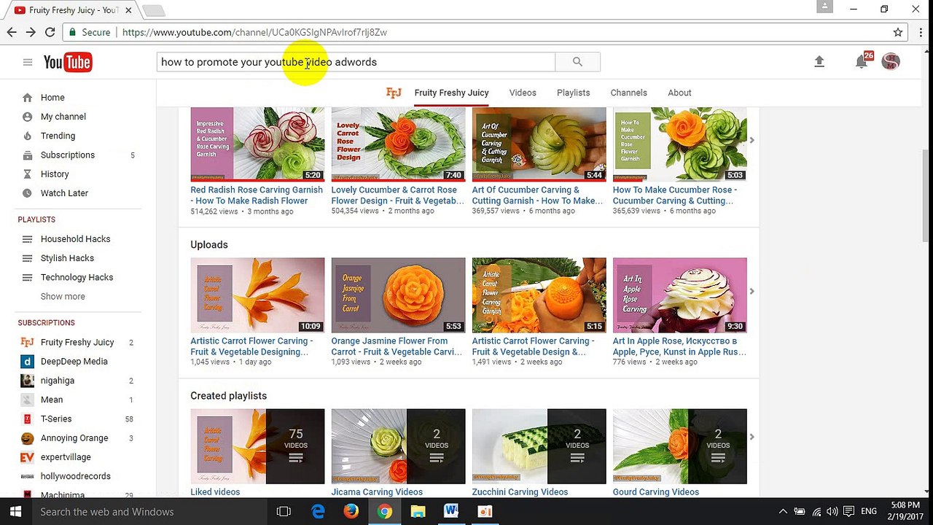Open Task View on the taskbar
Screen dimensions: 933x525
tap(284, 512)
